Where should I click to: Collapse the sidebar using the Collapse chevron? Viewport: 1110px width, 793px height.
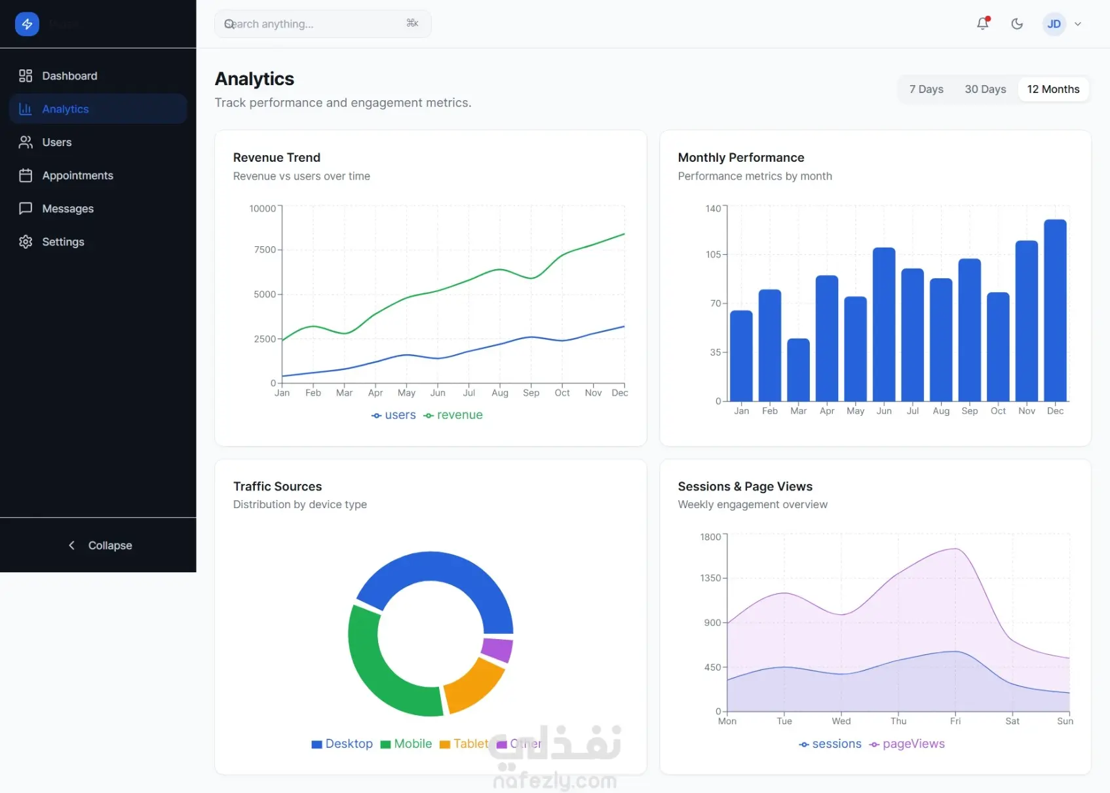pyautogui.click(x=71, y=545)
